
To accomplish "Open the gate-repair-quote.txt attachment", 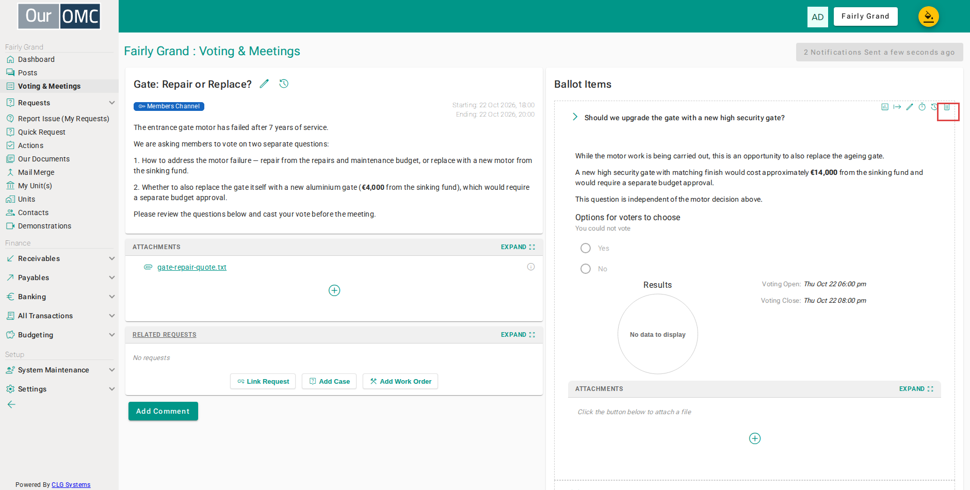I will [192, 267].
